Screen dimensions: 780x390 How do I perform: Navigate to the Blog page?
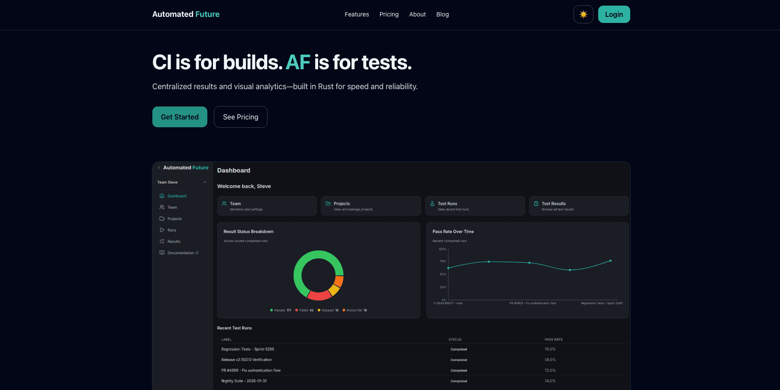[x=442, y=14]
